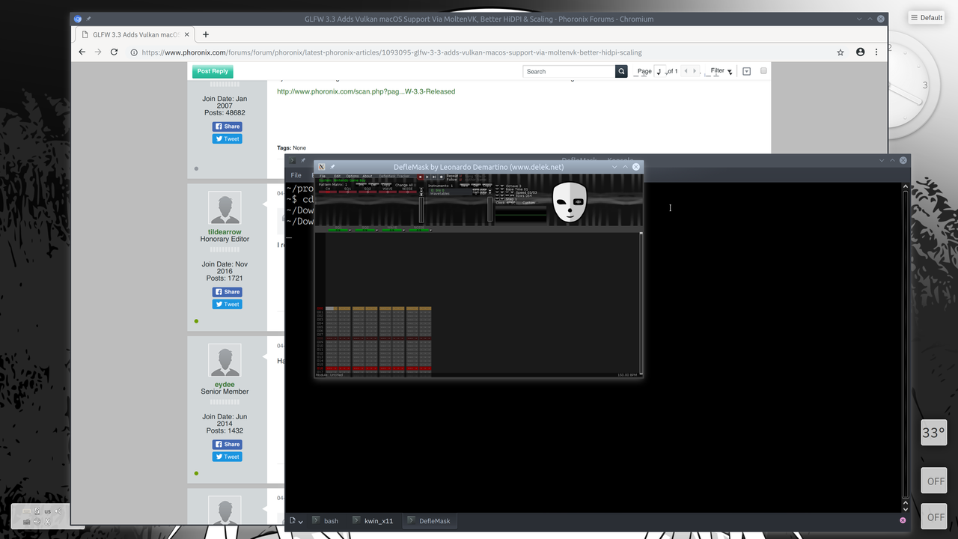This screenshot has width=958, height=539.
Task: Switch to the kwin_x11 terminal tab
Action: pos(373,521)
